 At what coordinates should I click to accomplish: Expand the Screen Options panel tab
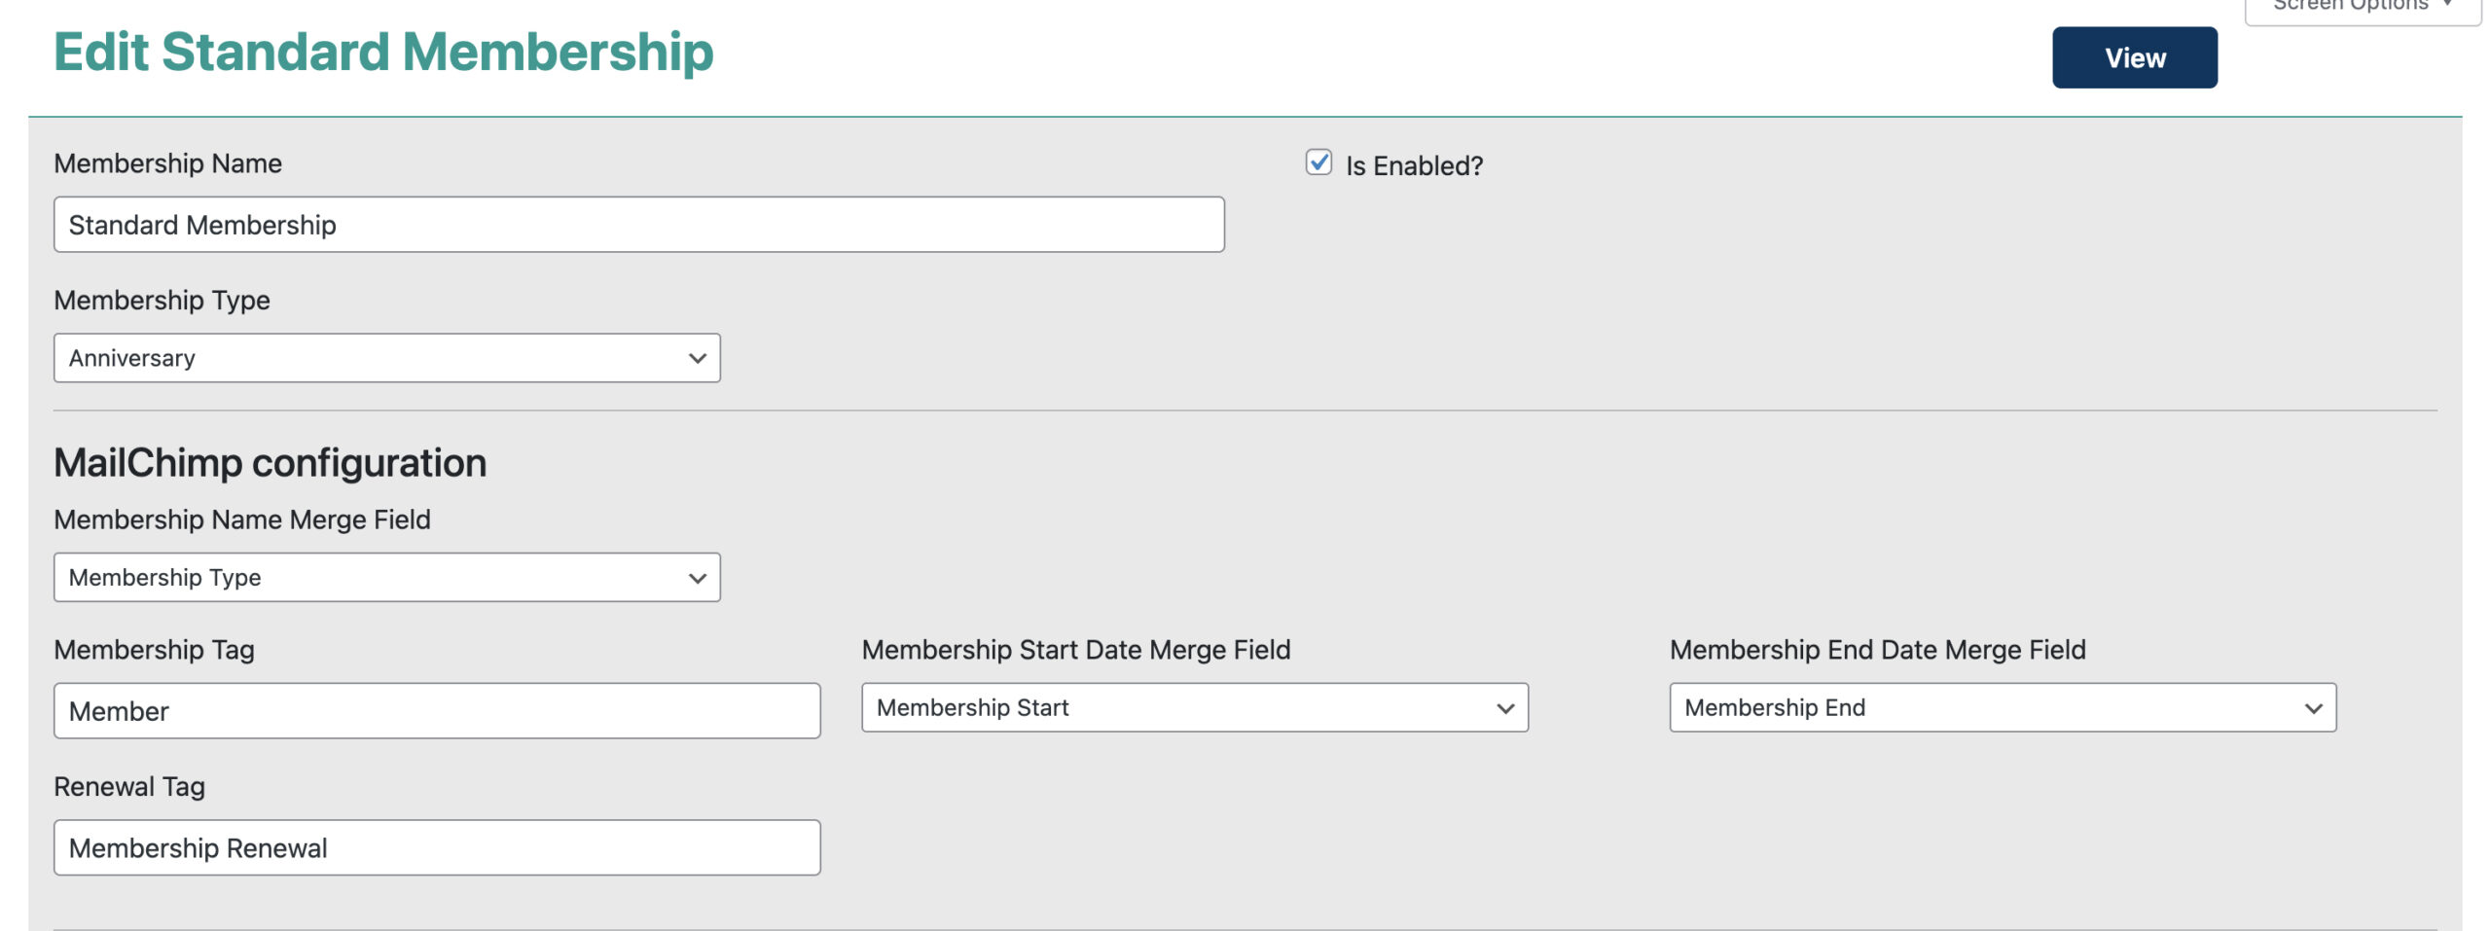[2362, 8]
